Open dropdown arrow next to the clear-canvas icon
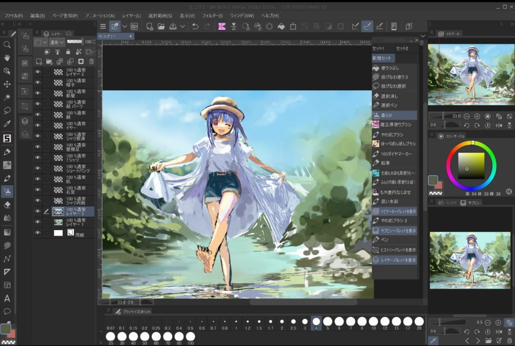515x346 pixels. (124, 27)
